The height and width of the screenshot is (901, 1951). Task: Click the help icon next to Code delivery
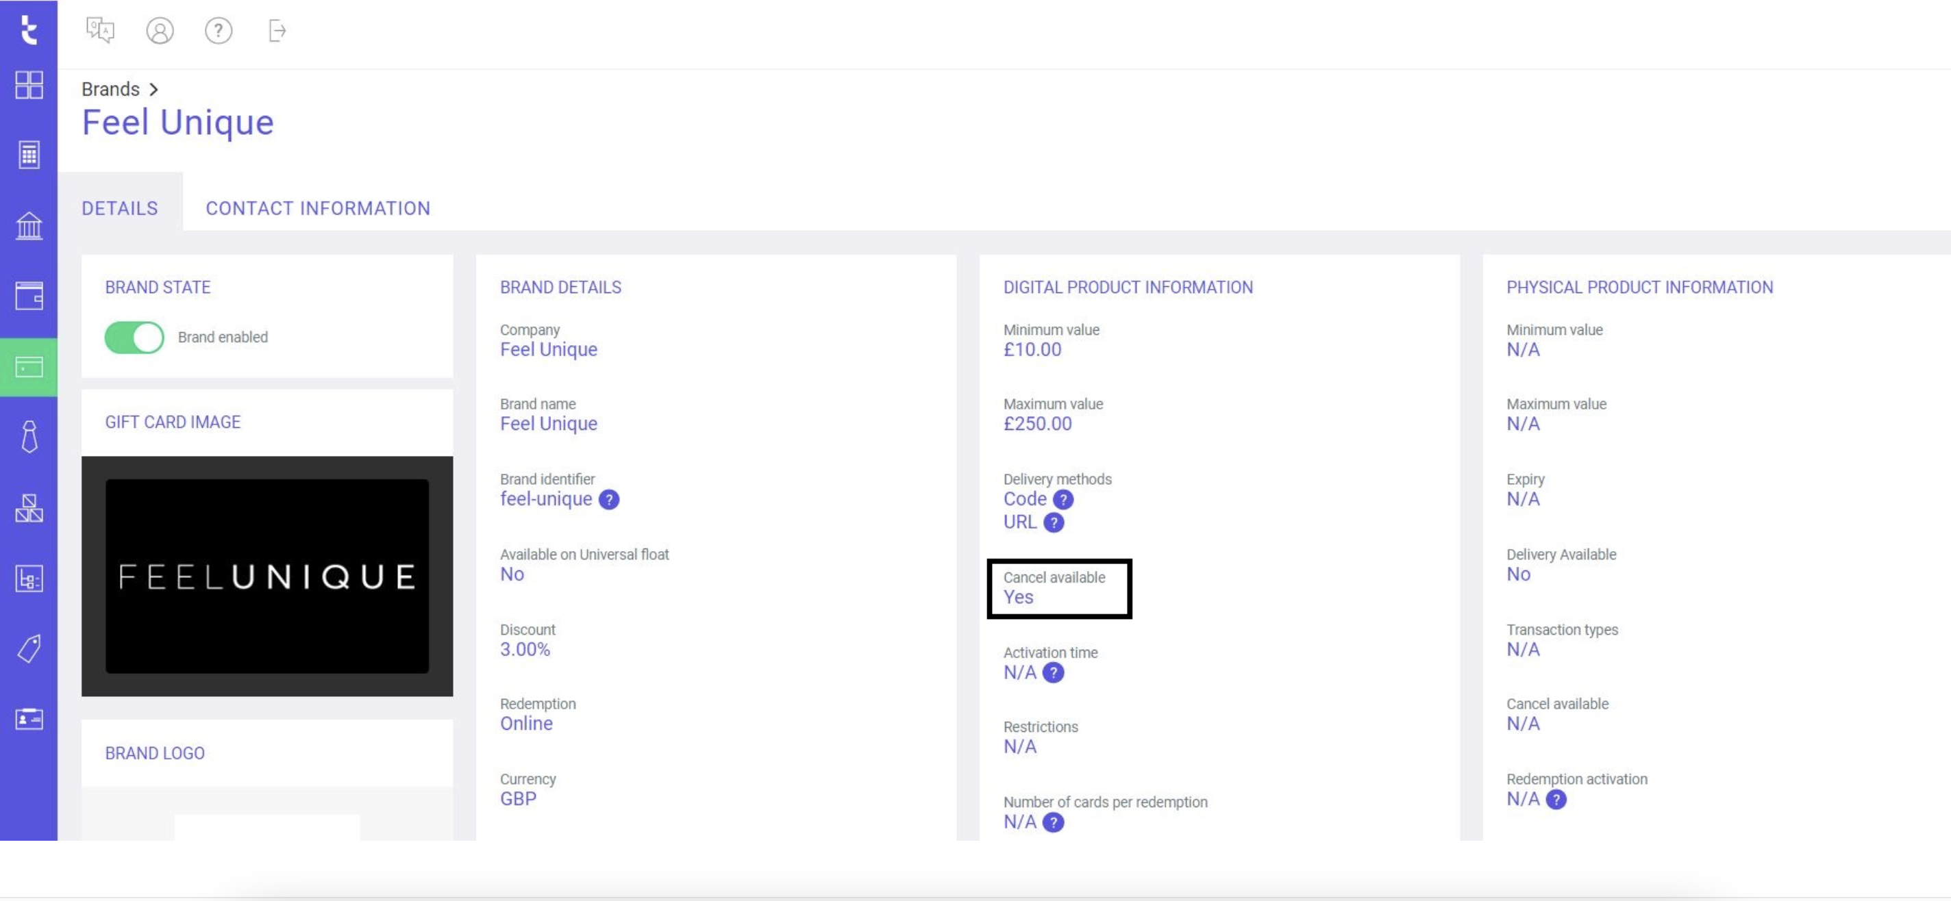tap(1063, 500)
